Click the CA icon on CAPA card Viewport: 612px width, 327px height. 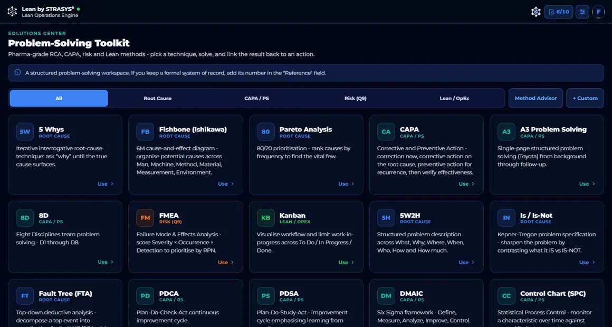[x=386, y=131]
